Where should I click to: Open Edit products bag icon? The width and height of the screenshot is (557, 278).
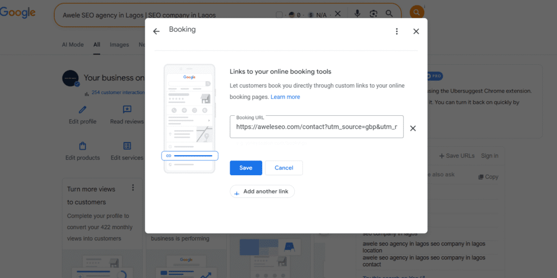pos(83,146)
